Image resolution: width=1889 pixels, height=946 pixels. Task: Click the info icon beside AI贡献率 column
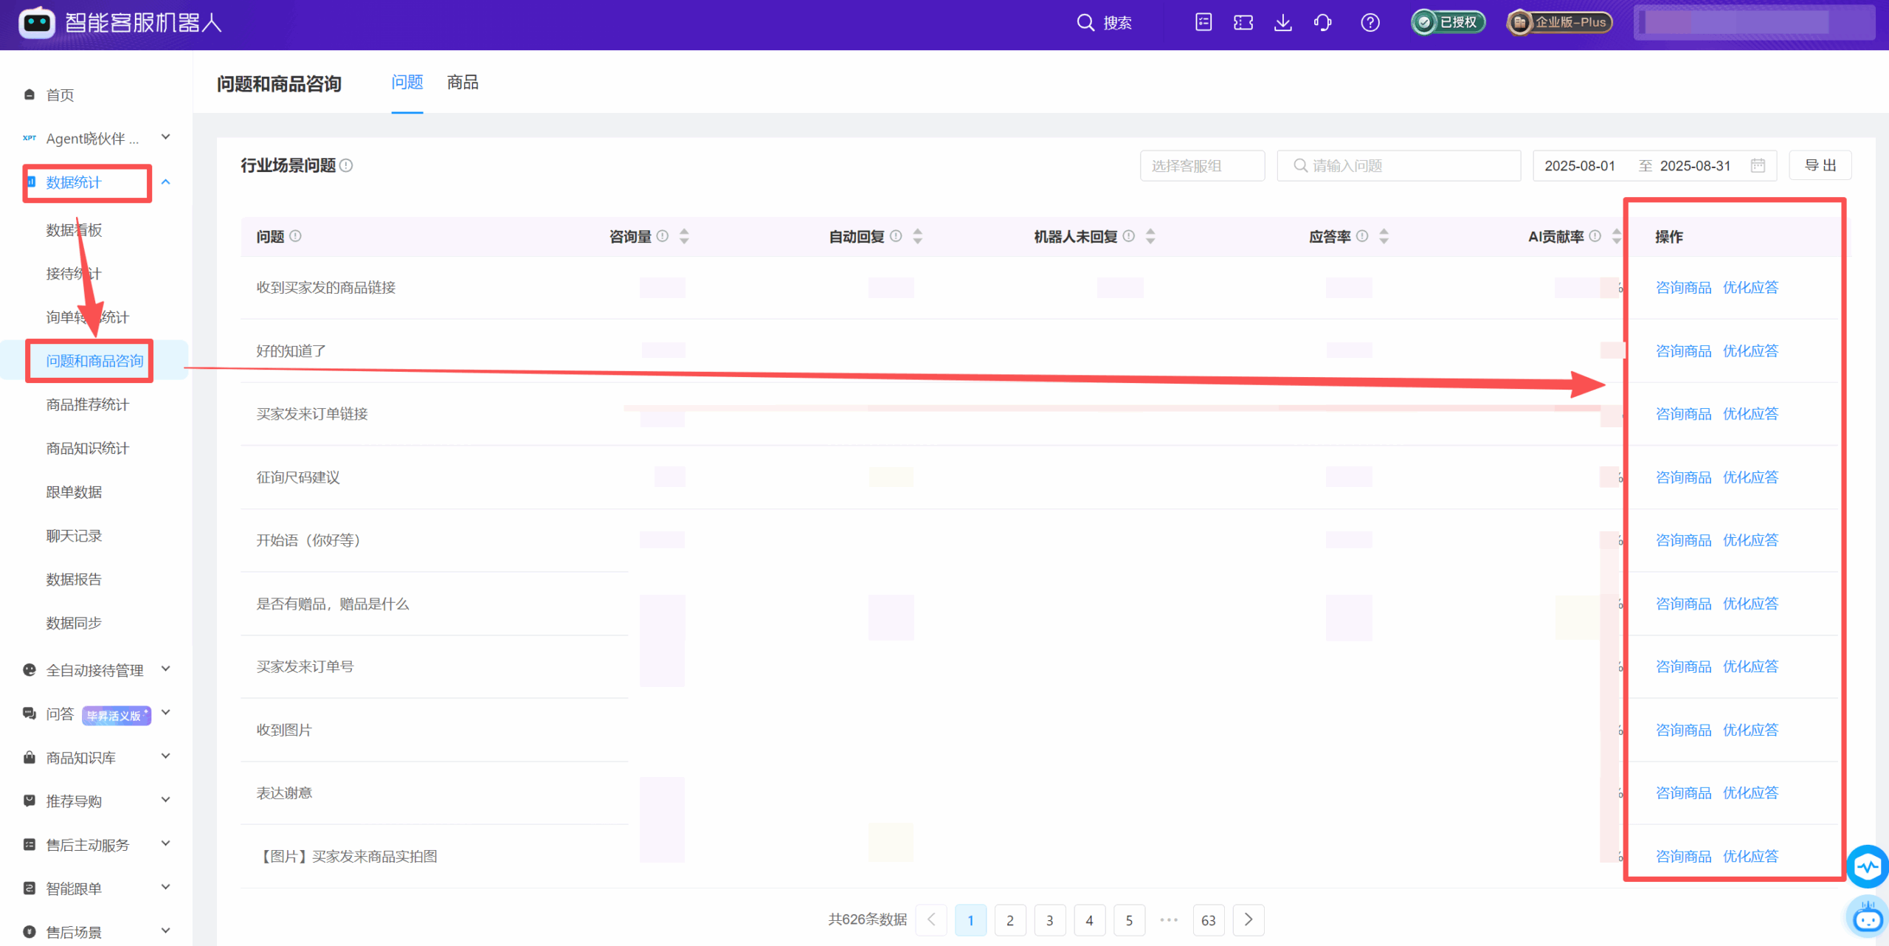[x=1595, y=235]
